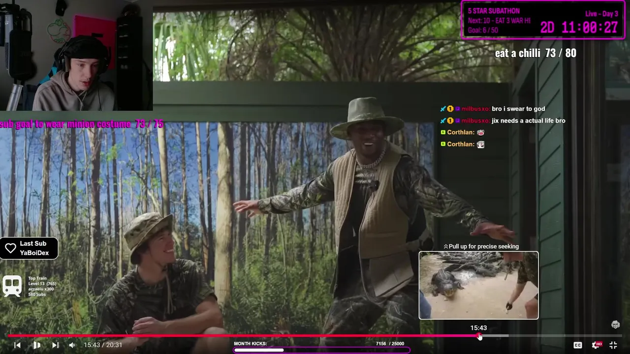Click the 15:43 / 20:31 time display
Screen dimensions: 630x354
pyautogui.click(x=103, y=345)
